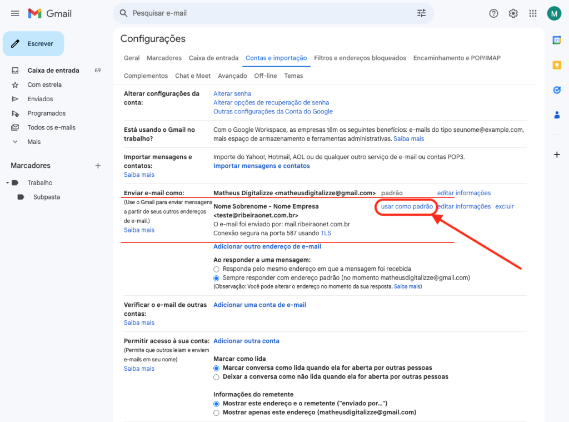The height and width of the screenshot is (422, 569).
Task: Click the 'usar como padrão' link
Action: click(407, 206)
